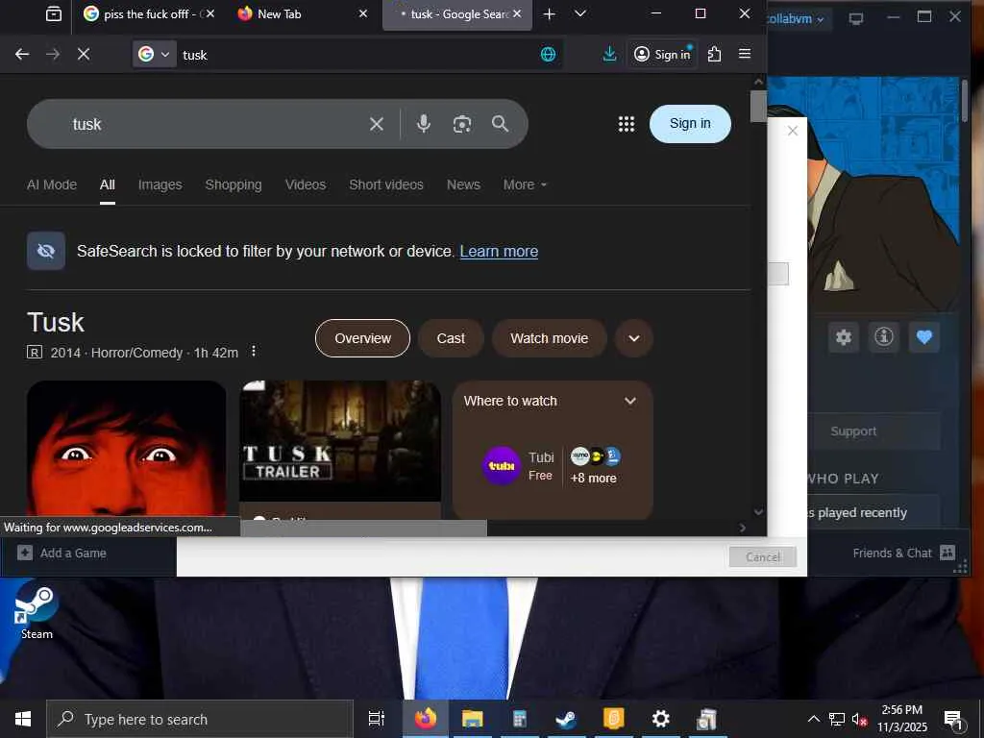Image resolution: width=984 pixels, height=738 pixels.
Task: Go back with browser back arrow
Action: pos(22,55)
